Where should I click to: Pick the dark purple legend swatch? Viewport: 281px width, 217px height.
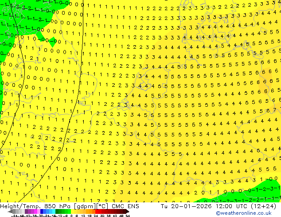point(26,211)
